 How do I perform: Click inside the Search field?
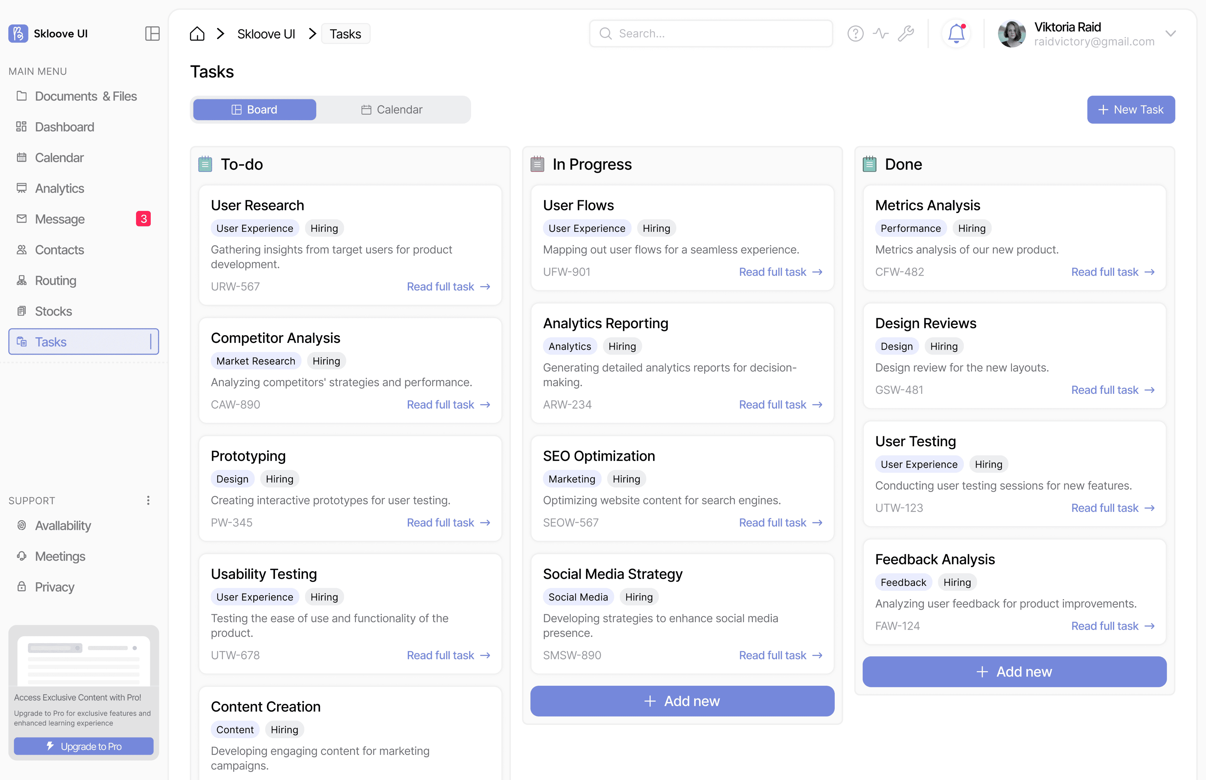[x=710, y=33]
